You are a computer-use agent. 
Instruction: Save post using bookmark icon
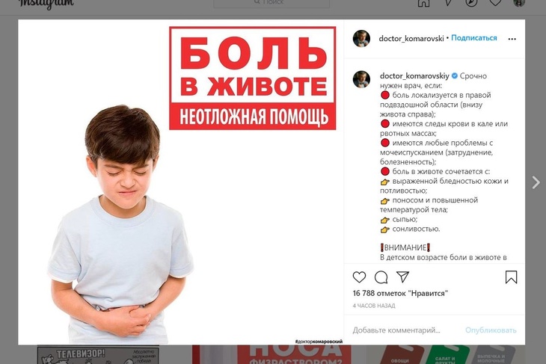(511, 277)
